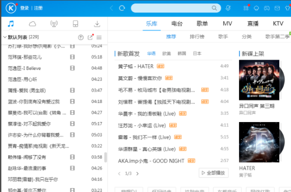Click the upload arrow circle icon
Image resolution: width=291 pixels, height=192 pixels.
[x=81, y=37]
